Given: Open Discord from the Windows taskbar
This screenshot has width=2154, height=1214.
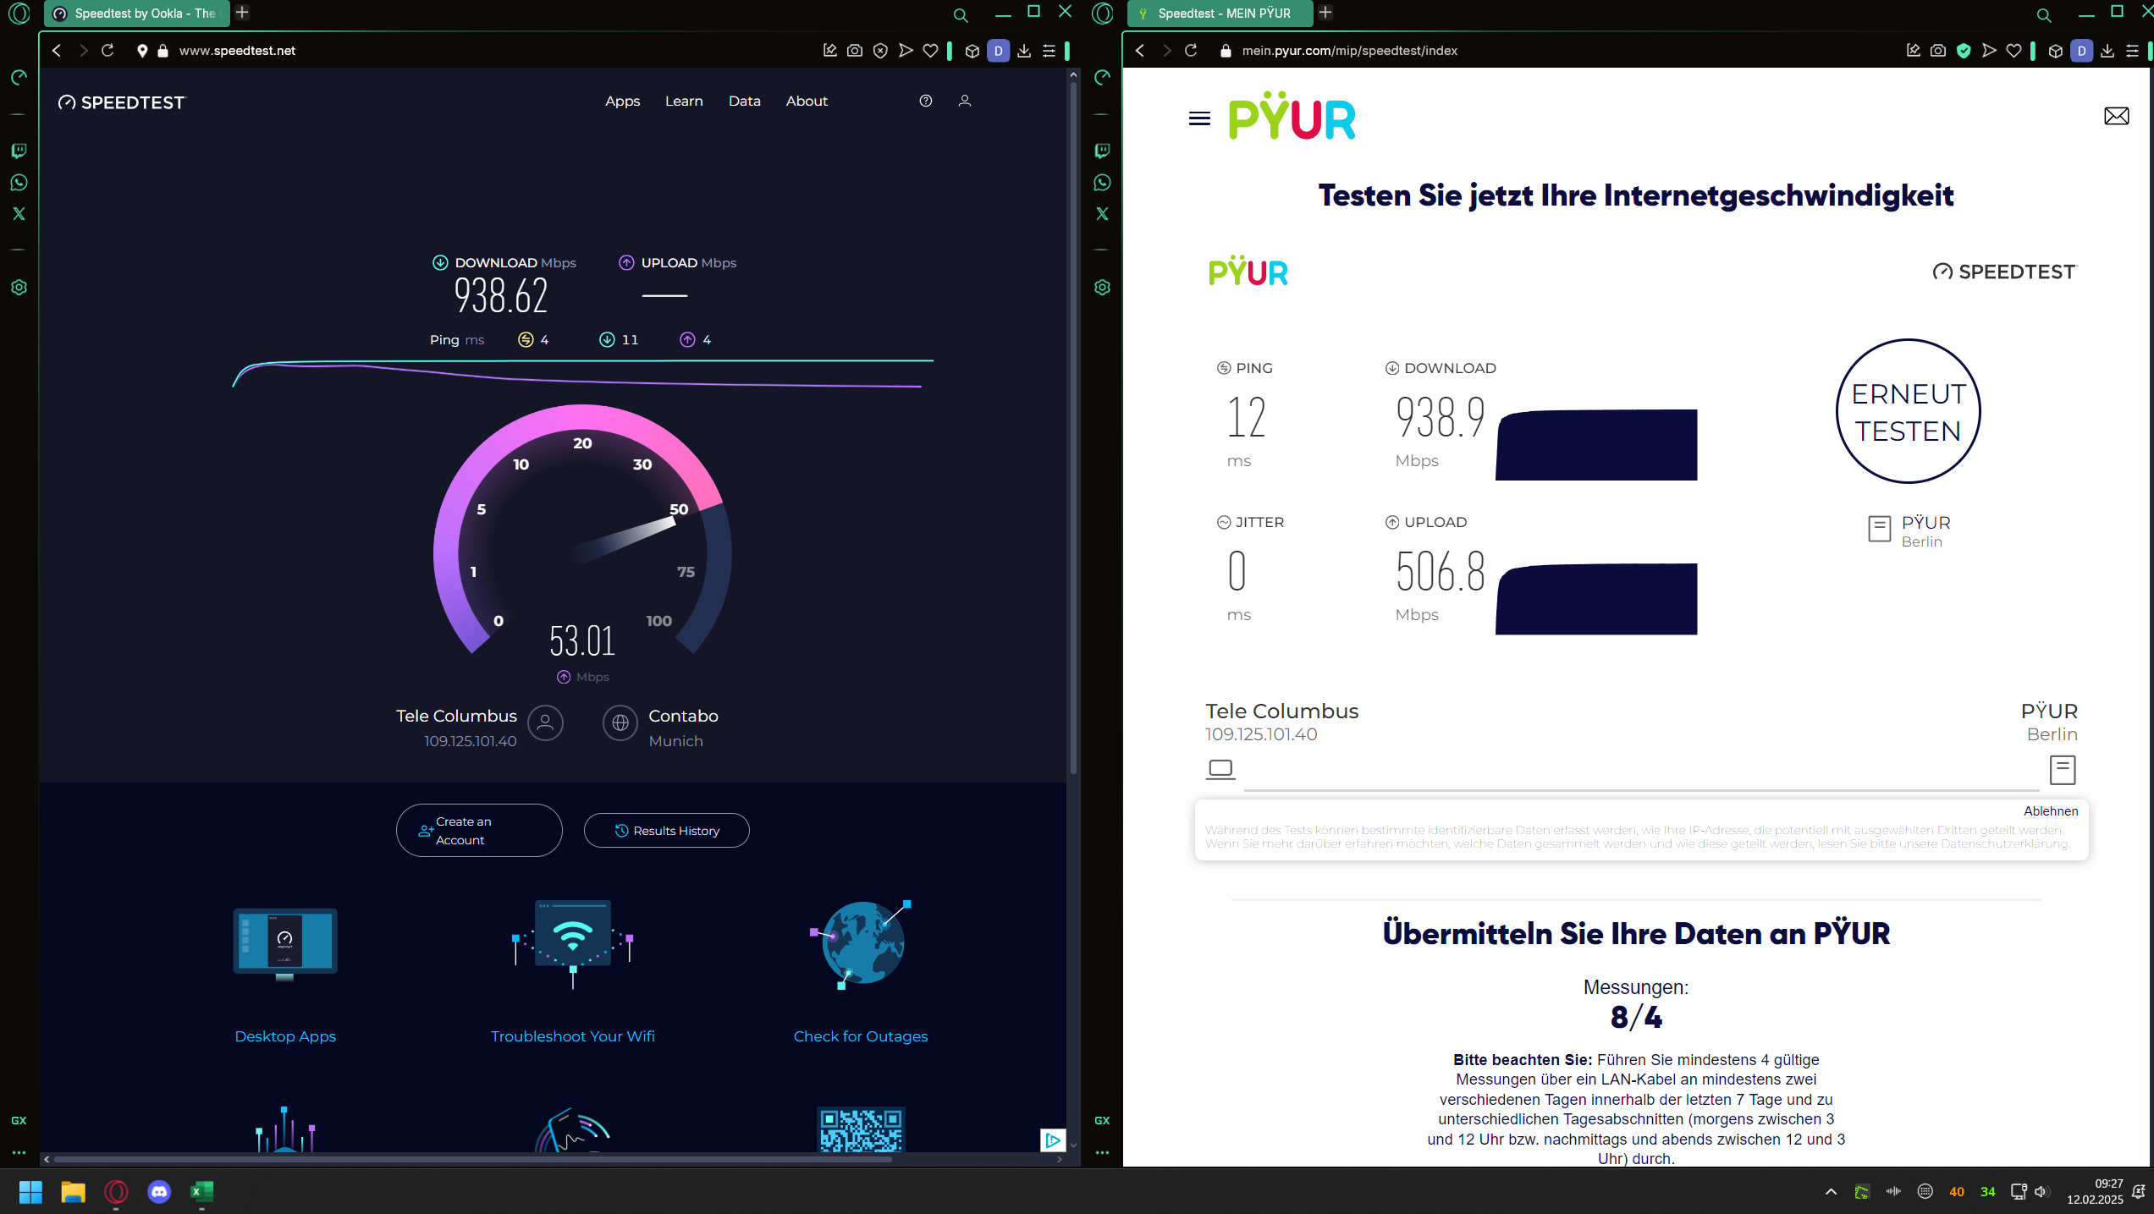Looking at the screenshot, I should pyautogui.click(x=158, y=1191).
